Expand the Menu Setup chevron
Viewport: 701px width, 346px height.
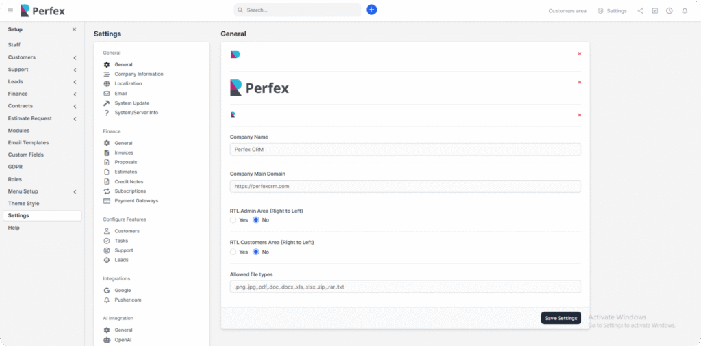(75, 192)
